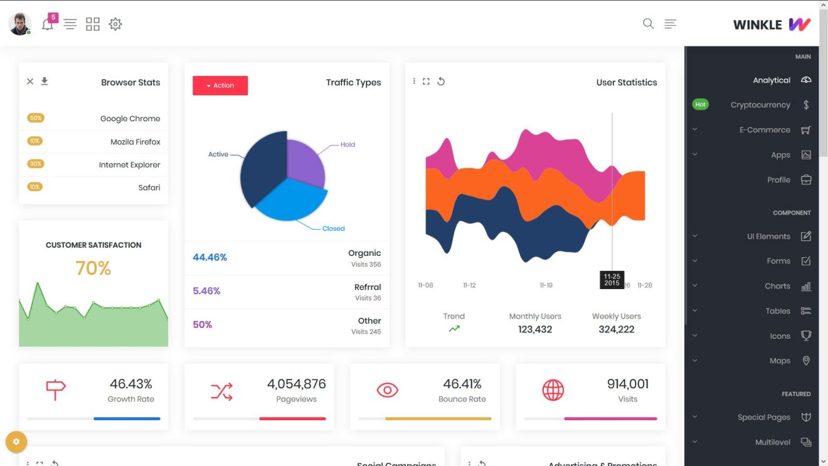Refresh the Social Campaigns card
828x466 pixels.
pyautogui.click(x=55, y=463)
